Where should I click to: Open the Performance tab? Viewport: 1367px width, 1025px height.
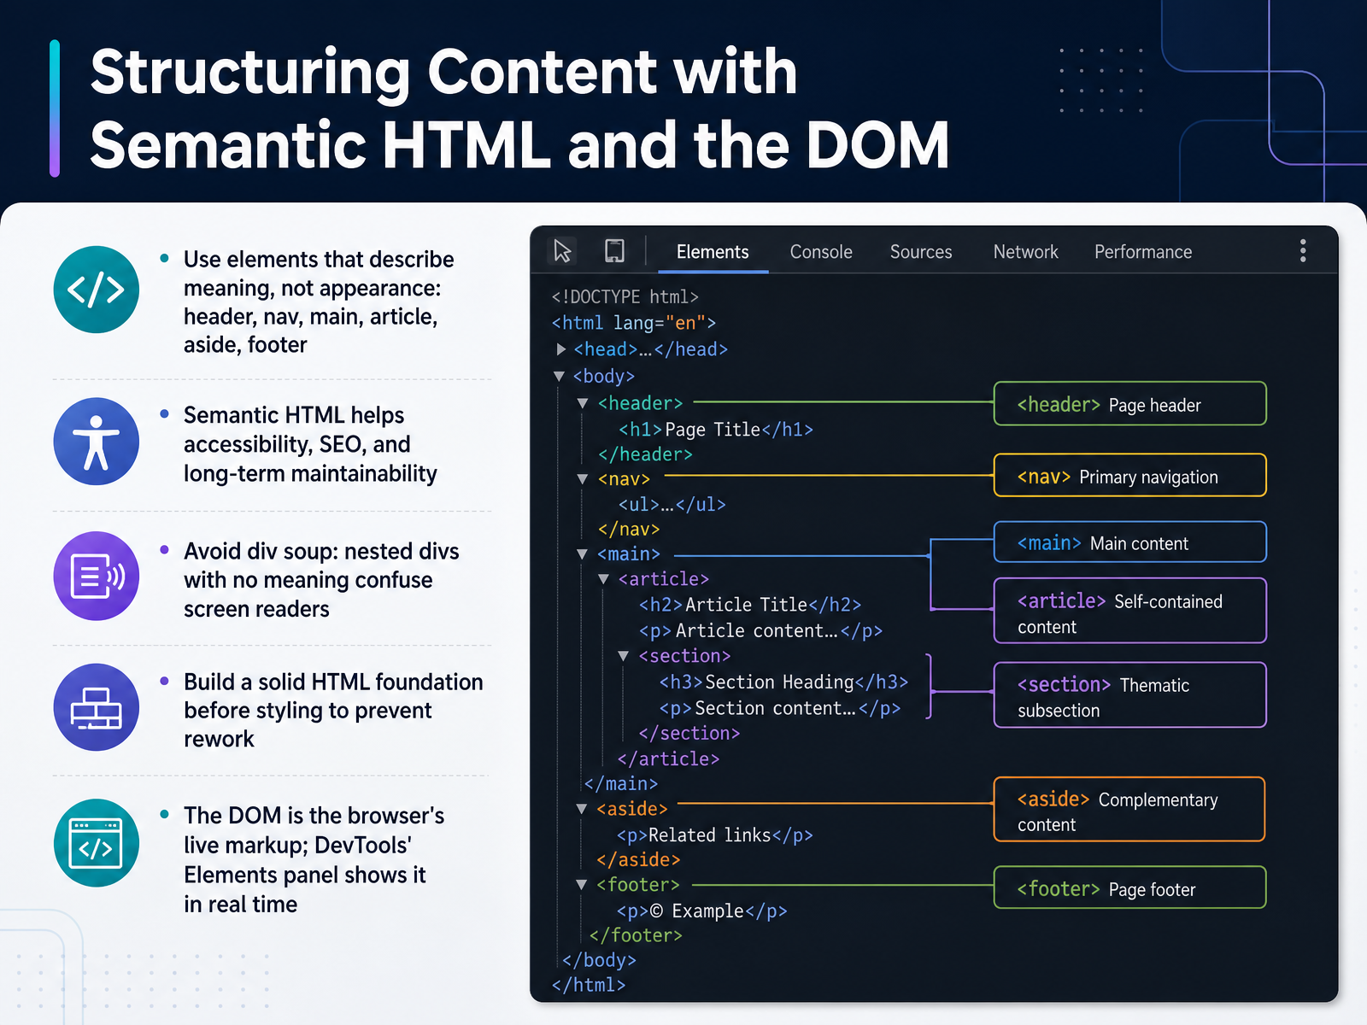pyautogui.click(x=1143, y=252)
